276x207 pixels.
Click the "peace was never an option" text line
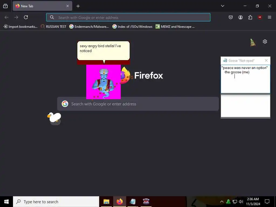pos(244,68)
